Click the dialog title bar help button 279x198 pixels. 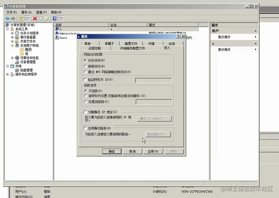pos(178,36)
